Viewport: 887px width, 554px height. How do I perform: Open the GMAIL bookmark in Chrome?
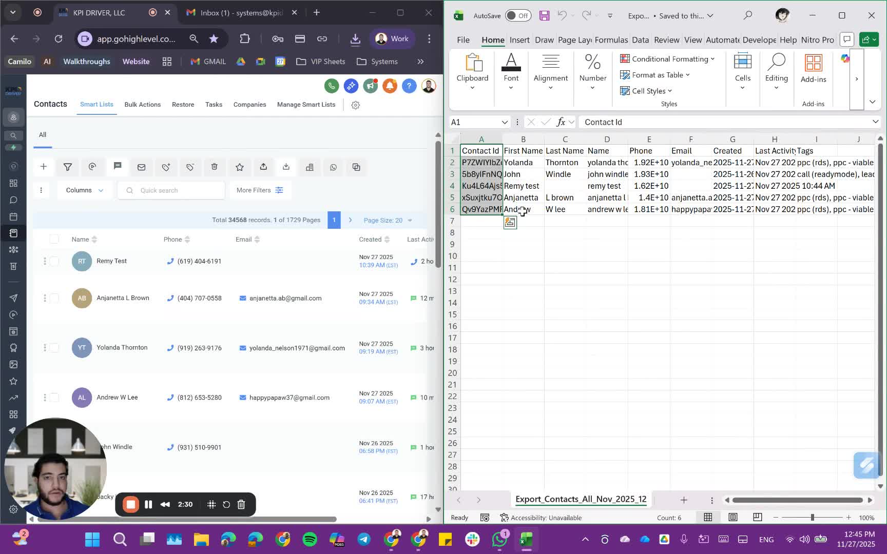[208, 62]
